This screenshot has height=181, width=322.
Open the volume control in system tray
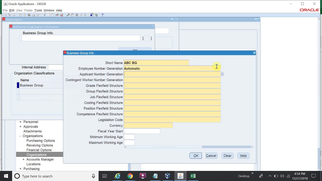[x=282, y=176]
